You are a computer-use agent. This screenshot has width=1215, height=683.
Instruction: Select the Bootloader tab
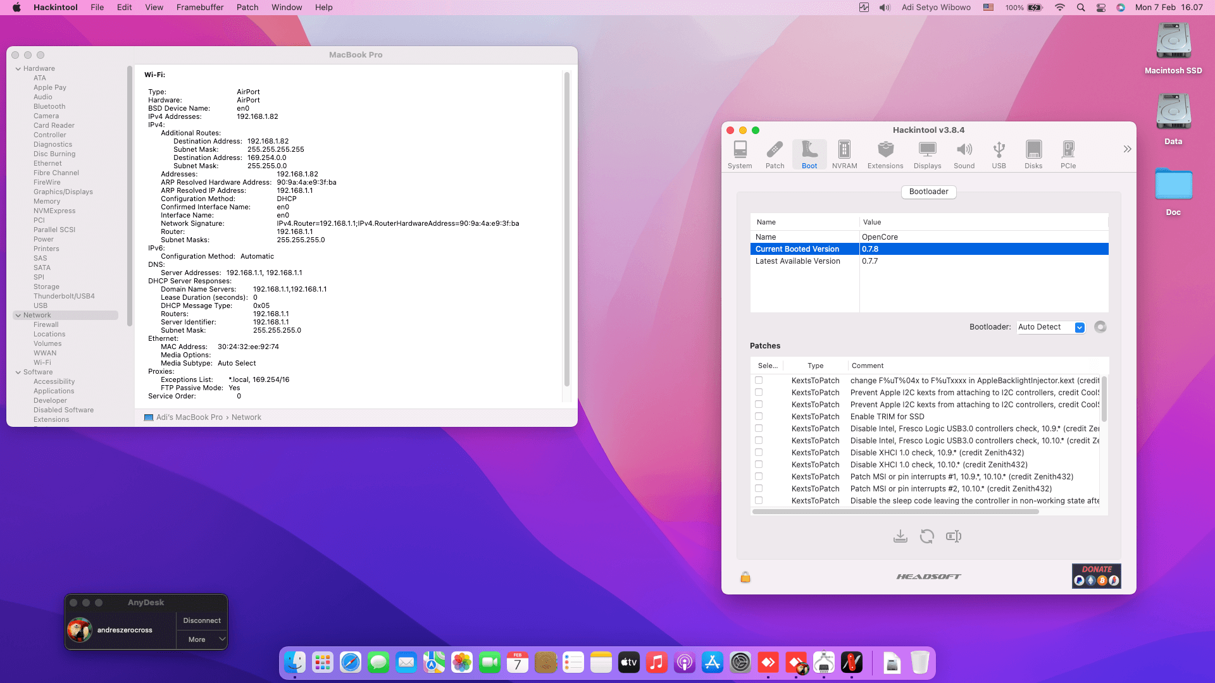coord(928,192)
